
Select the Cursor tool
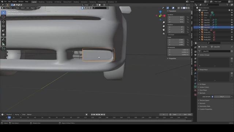3,17
